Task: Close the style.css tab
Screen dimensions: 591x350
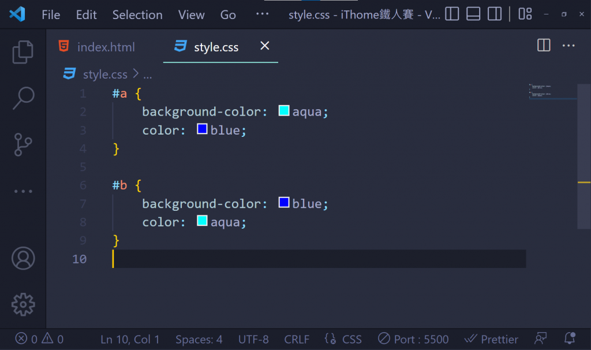Action: [265, 46]
